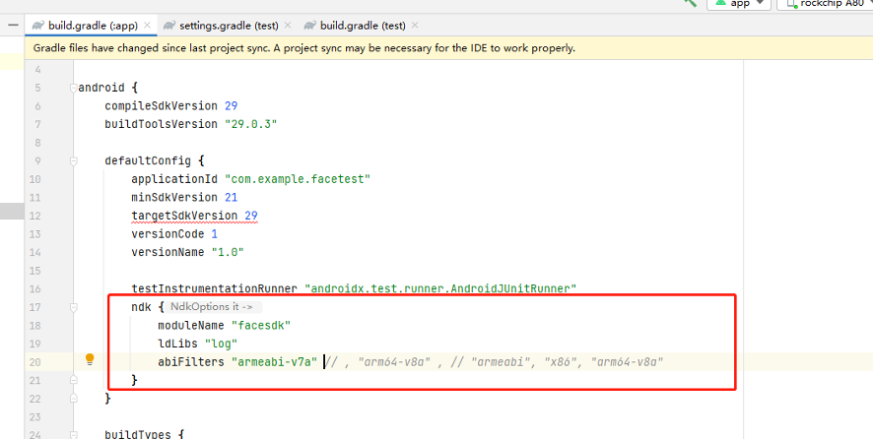
Task: Click minSdkVersion 21 text
Action: point(184,197)
